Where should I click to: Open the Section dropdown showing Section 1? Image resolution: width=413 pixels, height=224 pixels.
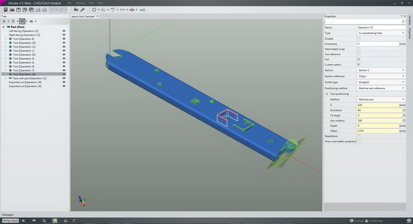click(381, 70)
